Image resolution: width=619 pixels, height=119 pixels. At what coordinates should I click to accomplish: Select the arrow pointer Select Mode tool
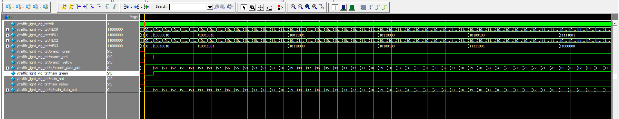click(244, 7)
